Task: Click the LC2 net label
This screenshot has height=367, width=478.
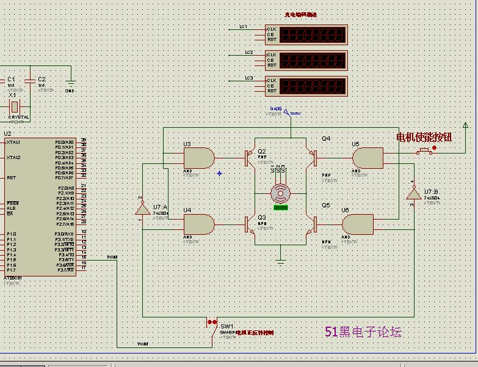Action: click(249, 52)
